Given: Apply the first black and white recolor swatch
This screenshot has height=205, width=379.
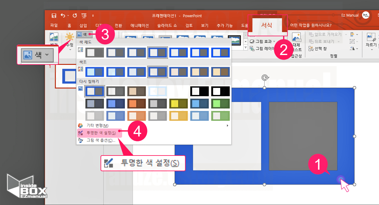Looking at the screenshot, I should (200, 91).
